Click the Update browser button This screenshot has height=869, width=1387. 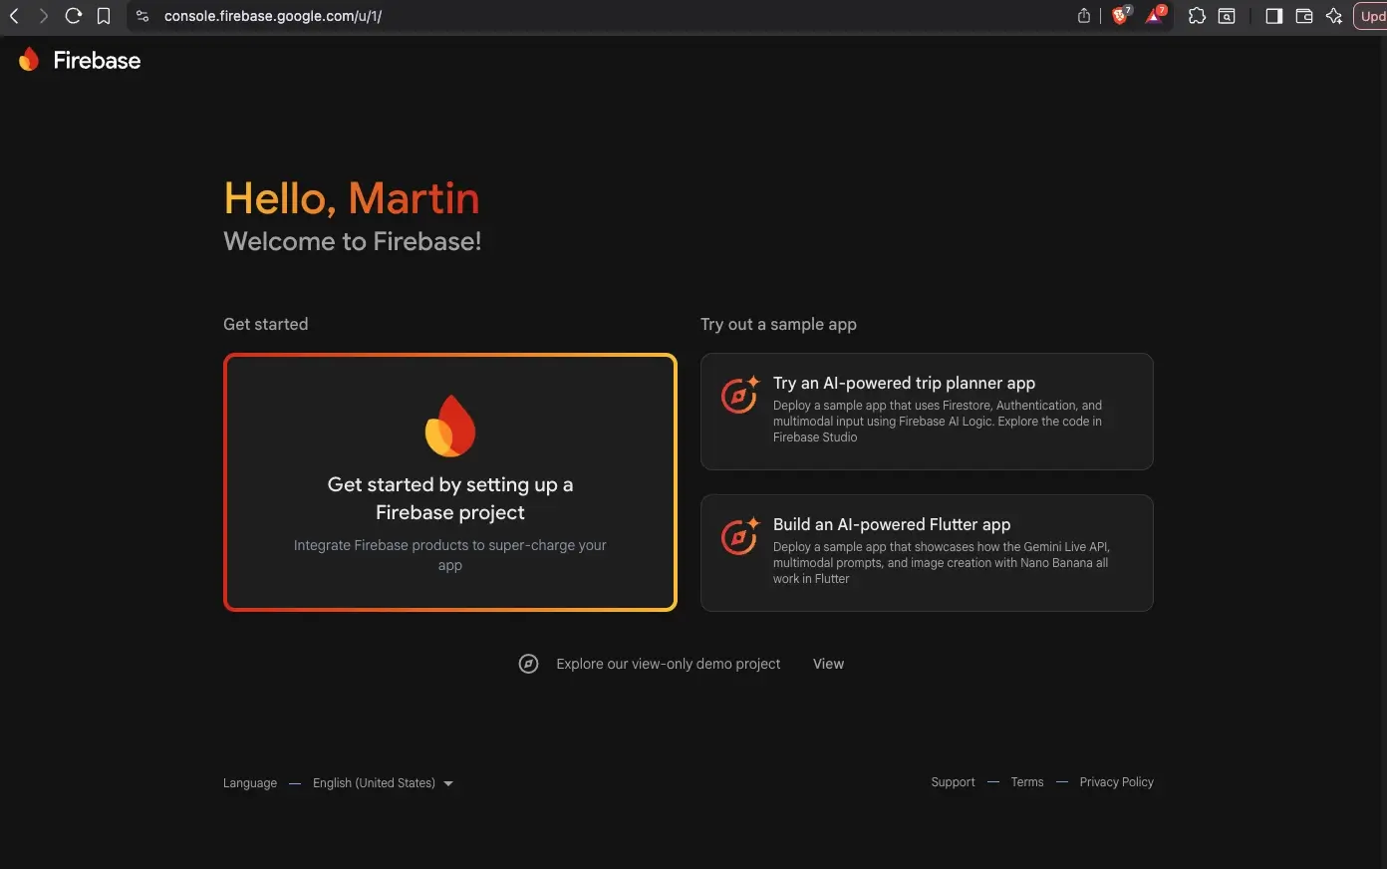point(1372,16)
